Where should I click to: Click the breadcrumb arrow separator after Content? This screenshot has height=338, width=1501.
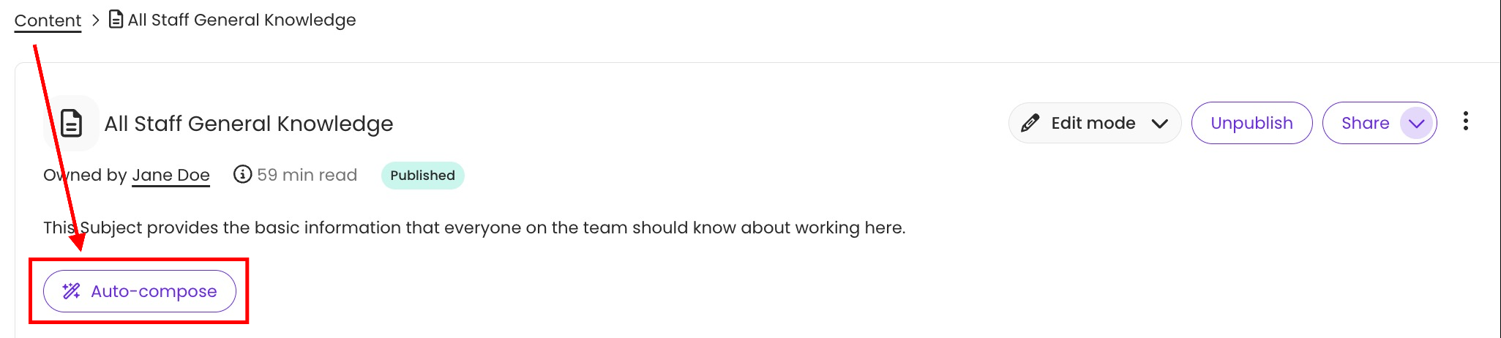coord(95,20)
